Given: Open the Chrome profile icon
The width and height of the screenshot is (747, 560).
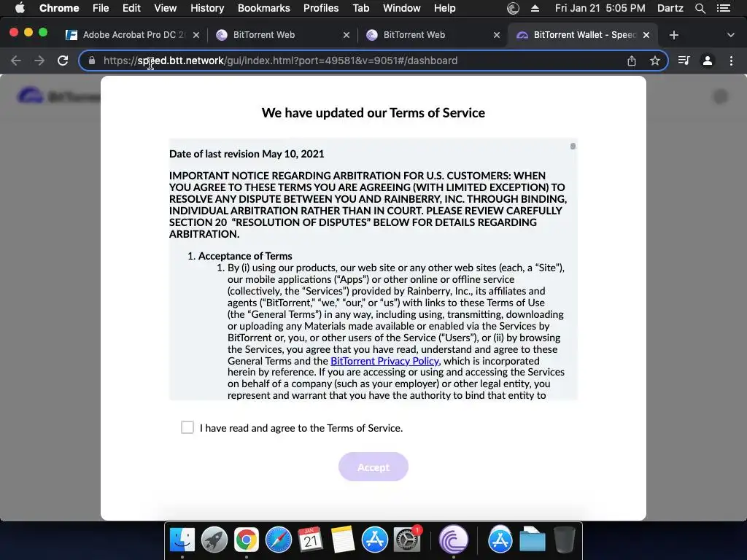Looking at the screenshot, I should pos(708,61).
